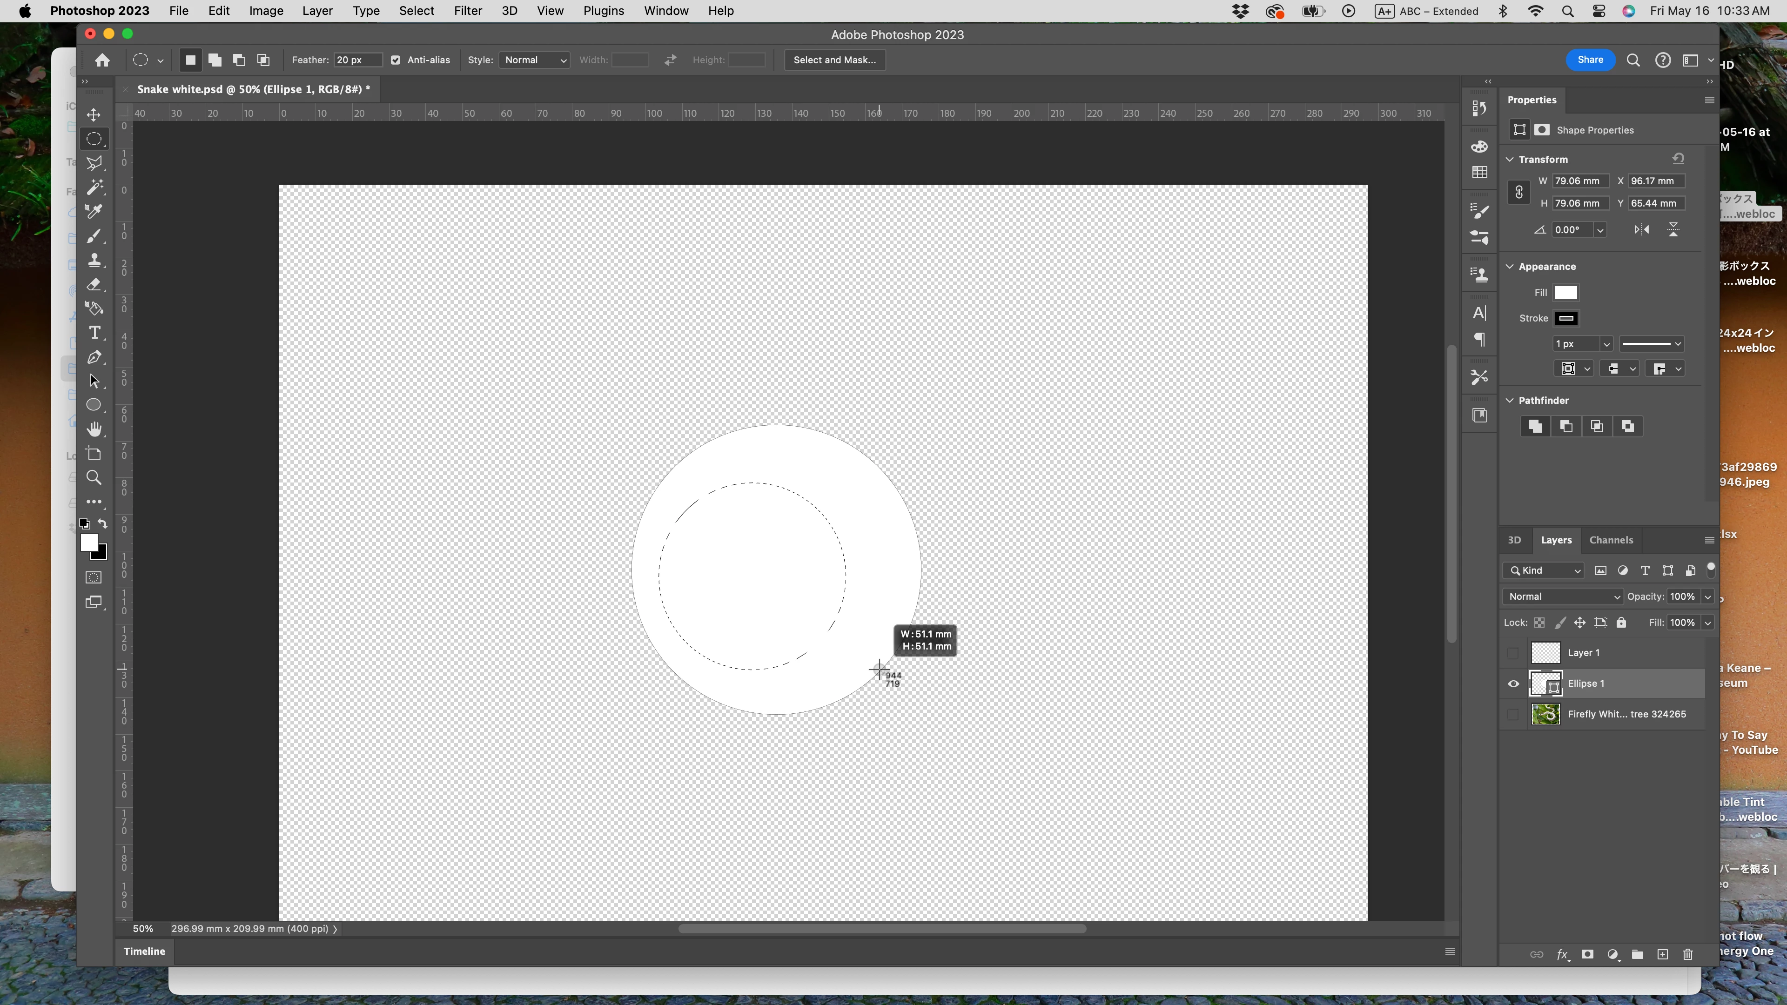Open the Filter menu
This screenshot has width=1787, height=1005.
(468, 11)
